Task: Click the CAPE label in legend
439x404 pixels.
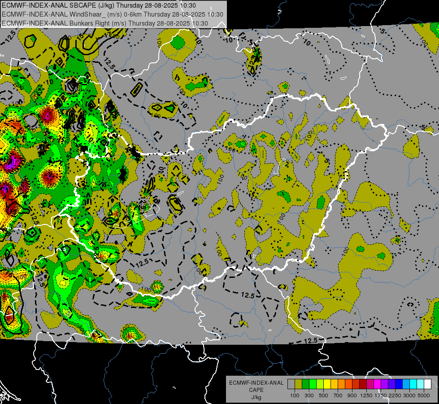Action: [256, 390]
